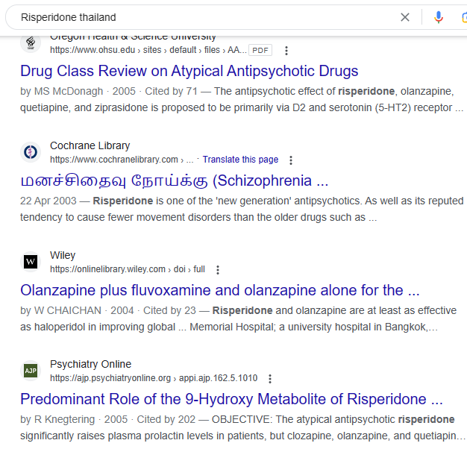Open the more options menu for the Wiley result
This screenshot has width=467, height=449.
tap(218, 270)
